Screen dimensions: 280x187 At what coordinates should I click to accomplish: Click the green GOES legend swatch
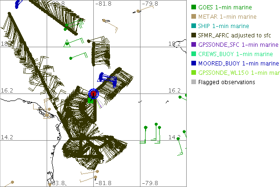(194, 7)
